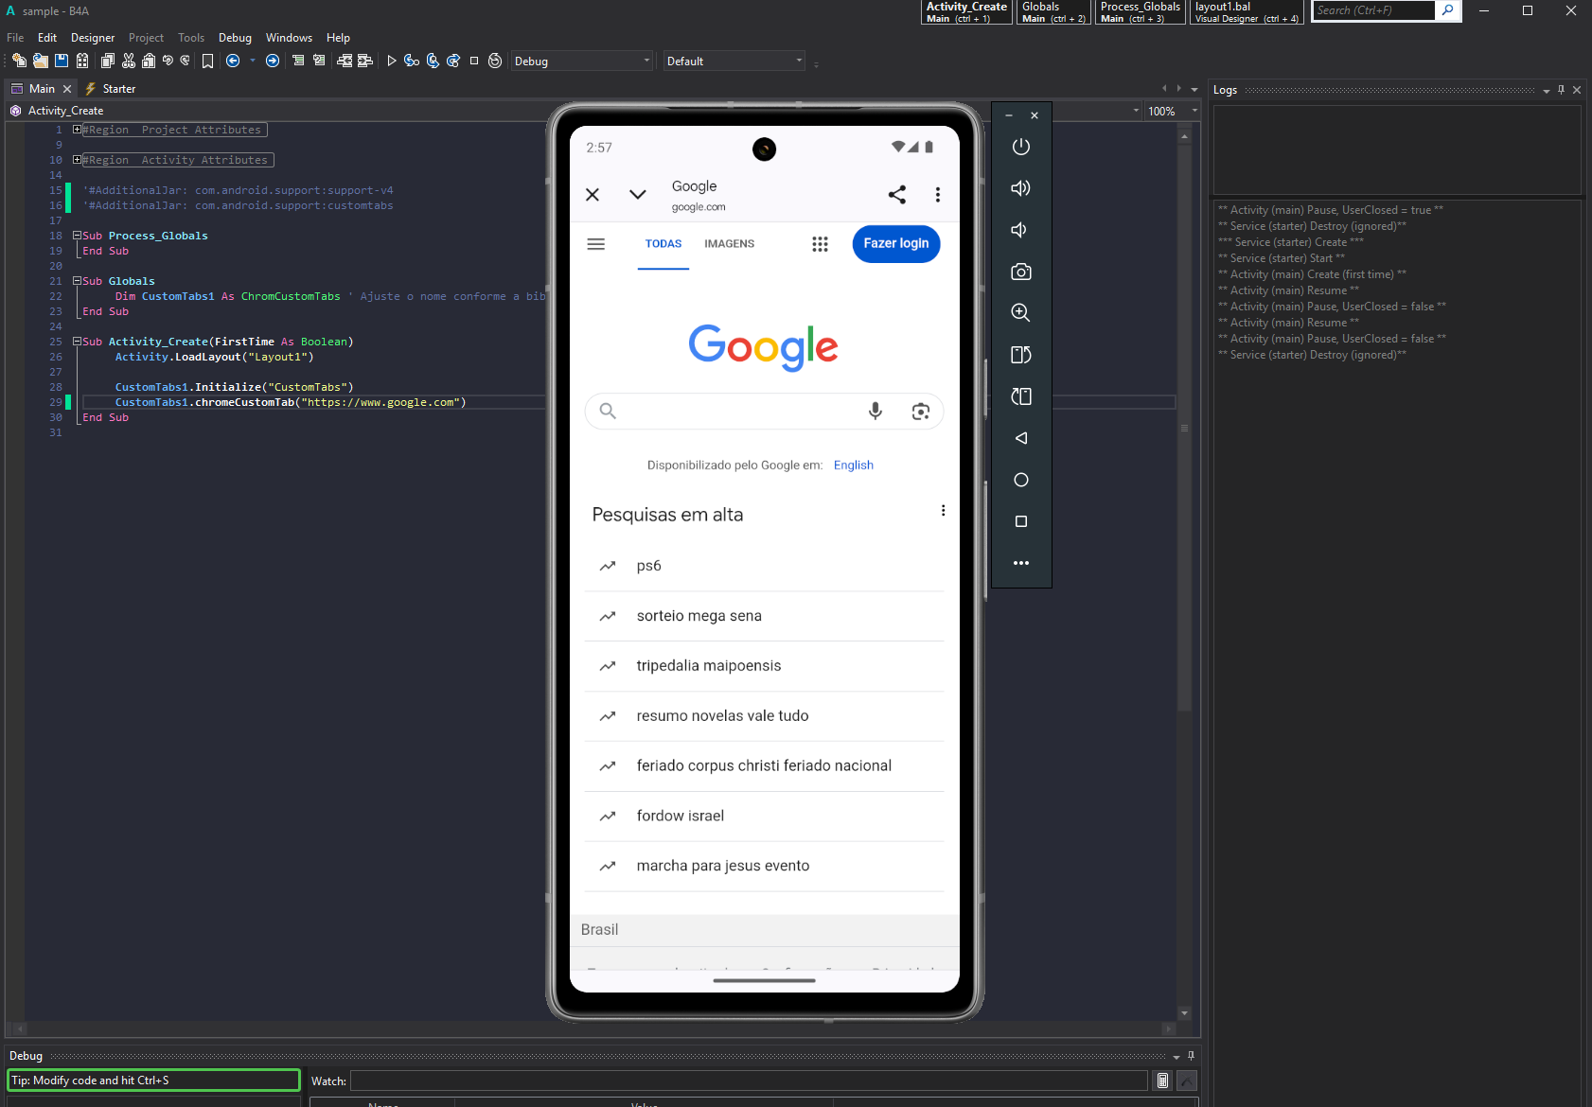This screenshot has width=1592, height=1107.
Task: Select the trending search 'ps6'
Action: (764, 566)
